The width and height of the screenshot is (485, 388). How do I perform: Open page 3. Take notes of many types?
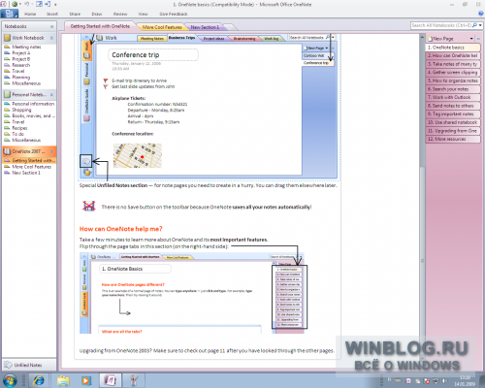pos(453,64)
